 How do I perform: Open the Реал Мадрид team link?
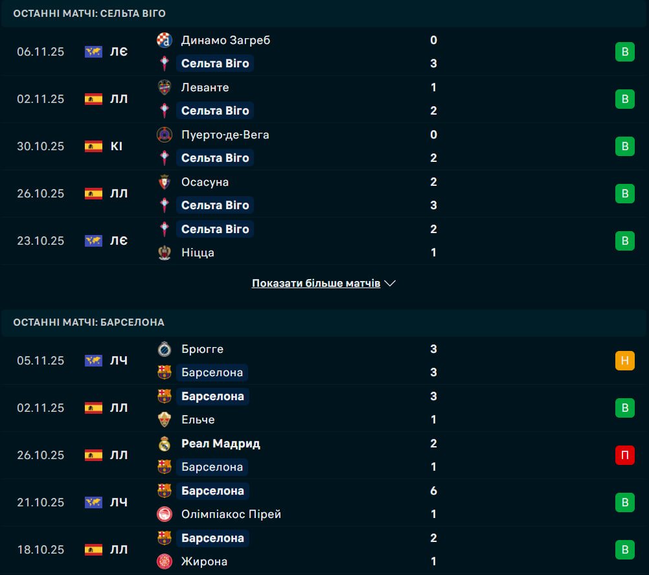click(x=221, y=444)
